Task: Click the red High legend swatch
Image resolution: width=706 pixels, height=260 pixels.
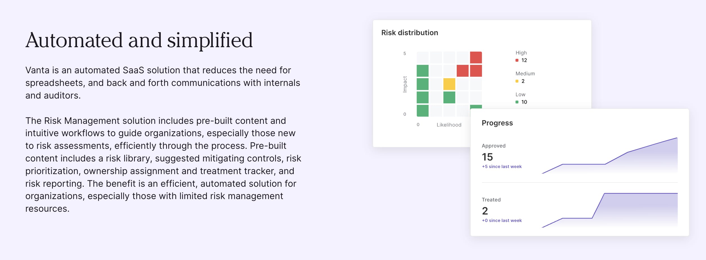Action: pyautogui.click(x=517, y=60)
